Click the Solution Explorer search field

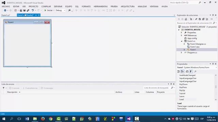194,23
